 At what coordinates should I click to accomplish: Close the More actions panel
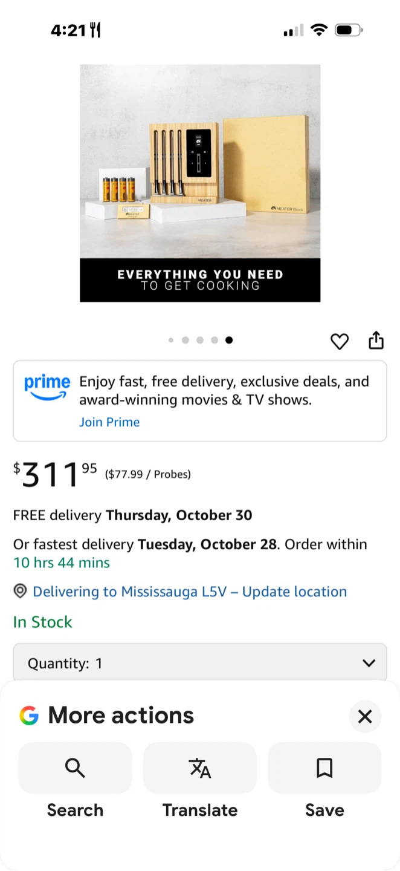pos(365,717)
